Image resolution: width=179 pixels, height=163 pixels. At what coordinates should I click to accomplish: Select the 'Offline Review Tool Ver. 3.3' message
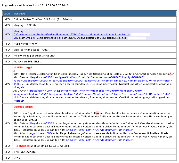point(43,19)
